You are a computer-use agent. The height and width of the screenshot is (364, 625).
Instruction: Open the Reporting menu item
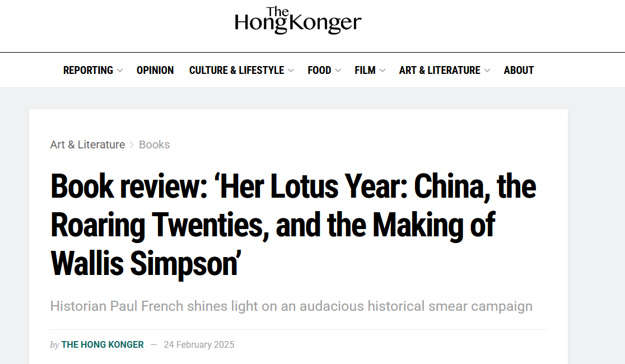88,70
